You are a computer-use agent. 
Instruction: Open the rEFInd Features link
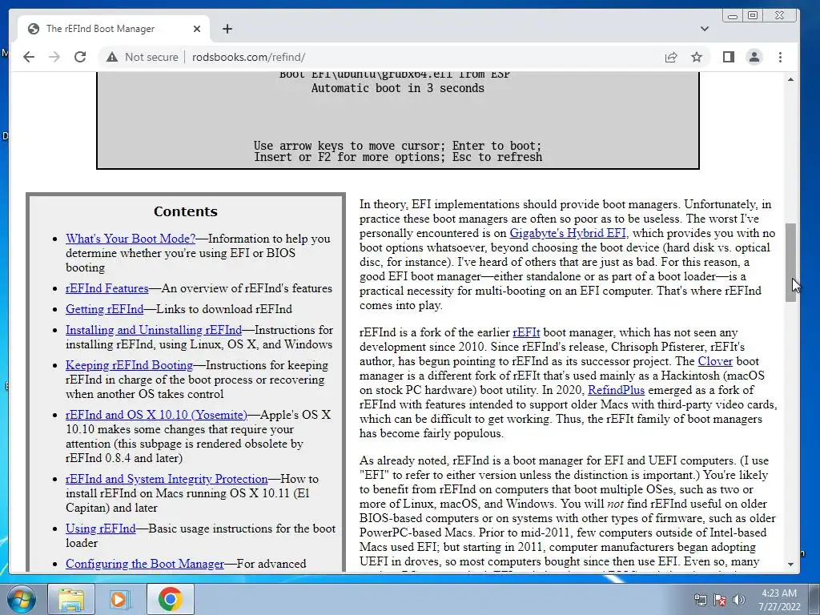(107, 288)
